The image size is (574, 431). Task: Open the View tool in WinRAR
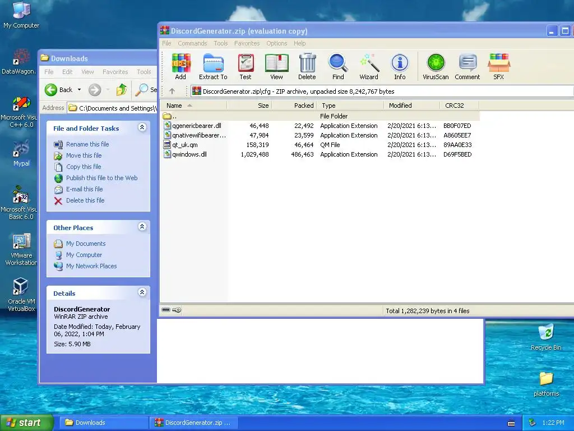(276, 67)
